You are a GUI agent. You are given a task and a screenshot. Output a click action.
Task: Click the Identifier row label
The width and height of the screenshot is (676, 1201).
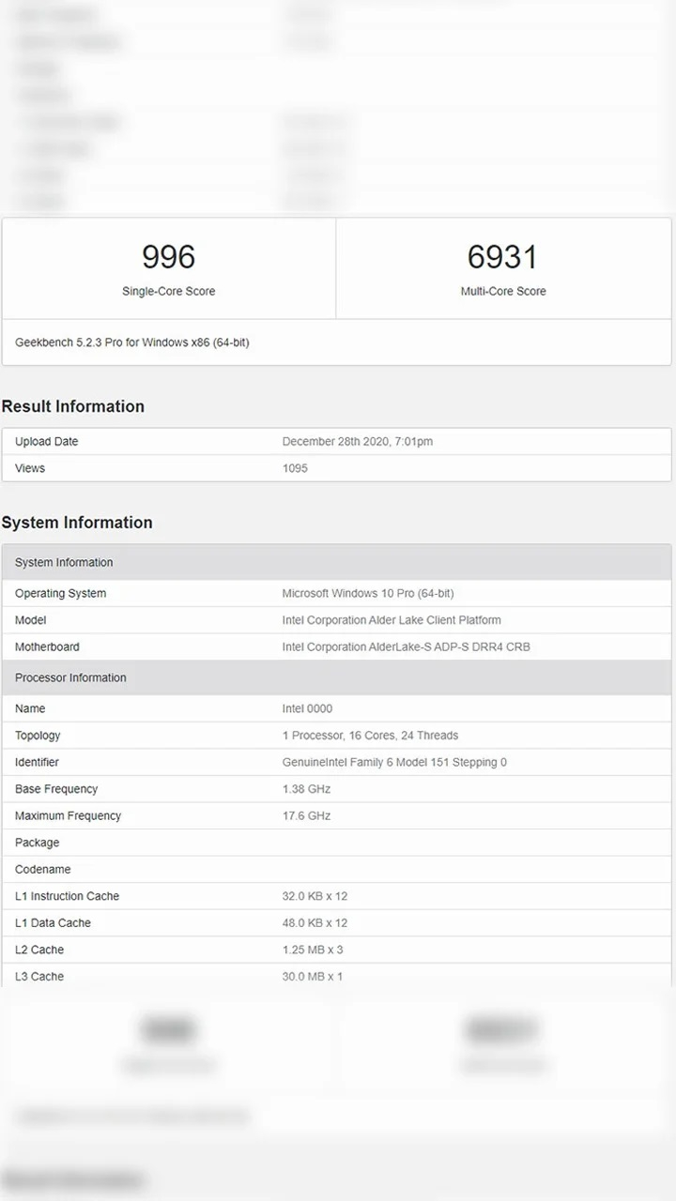pos(38,763)
